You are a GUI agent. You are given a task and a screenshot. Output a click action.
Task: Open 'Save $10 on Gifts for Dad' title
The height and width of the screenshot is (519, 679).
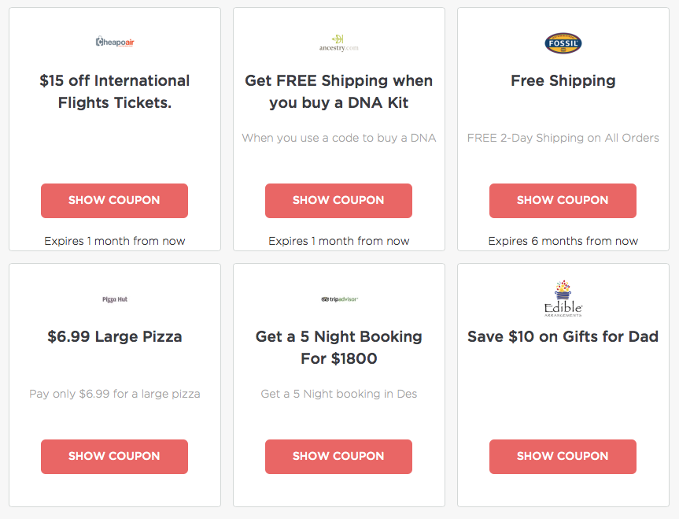click(563, 336)
